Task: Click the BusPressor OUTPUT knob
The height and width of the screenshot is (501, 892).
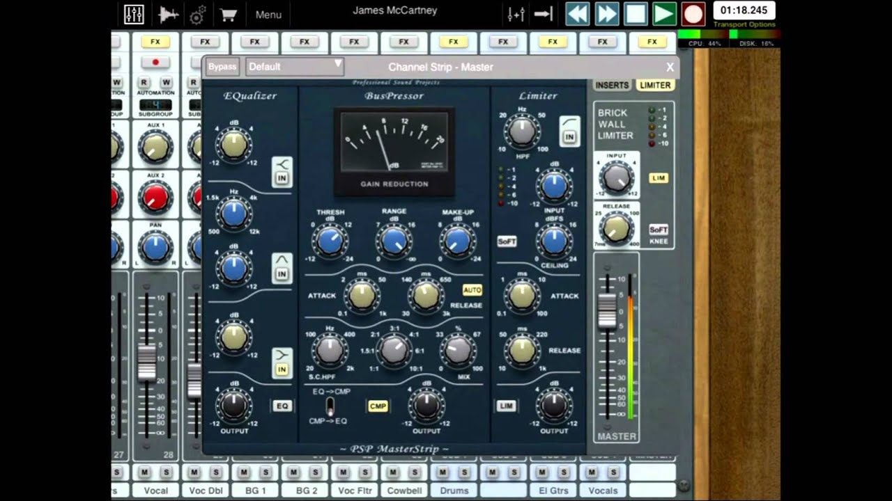Action: click(426, 404)
